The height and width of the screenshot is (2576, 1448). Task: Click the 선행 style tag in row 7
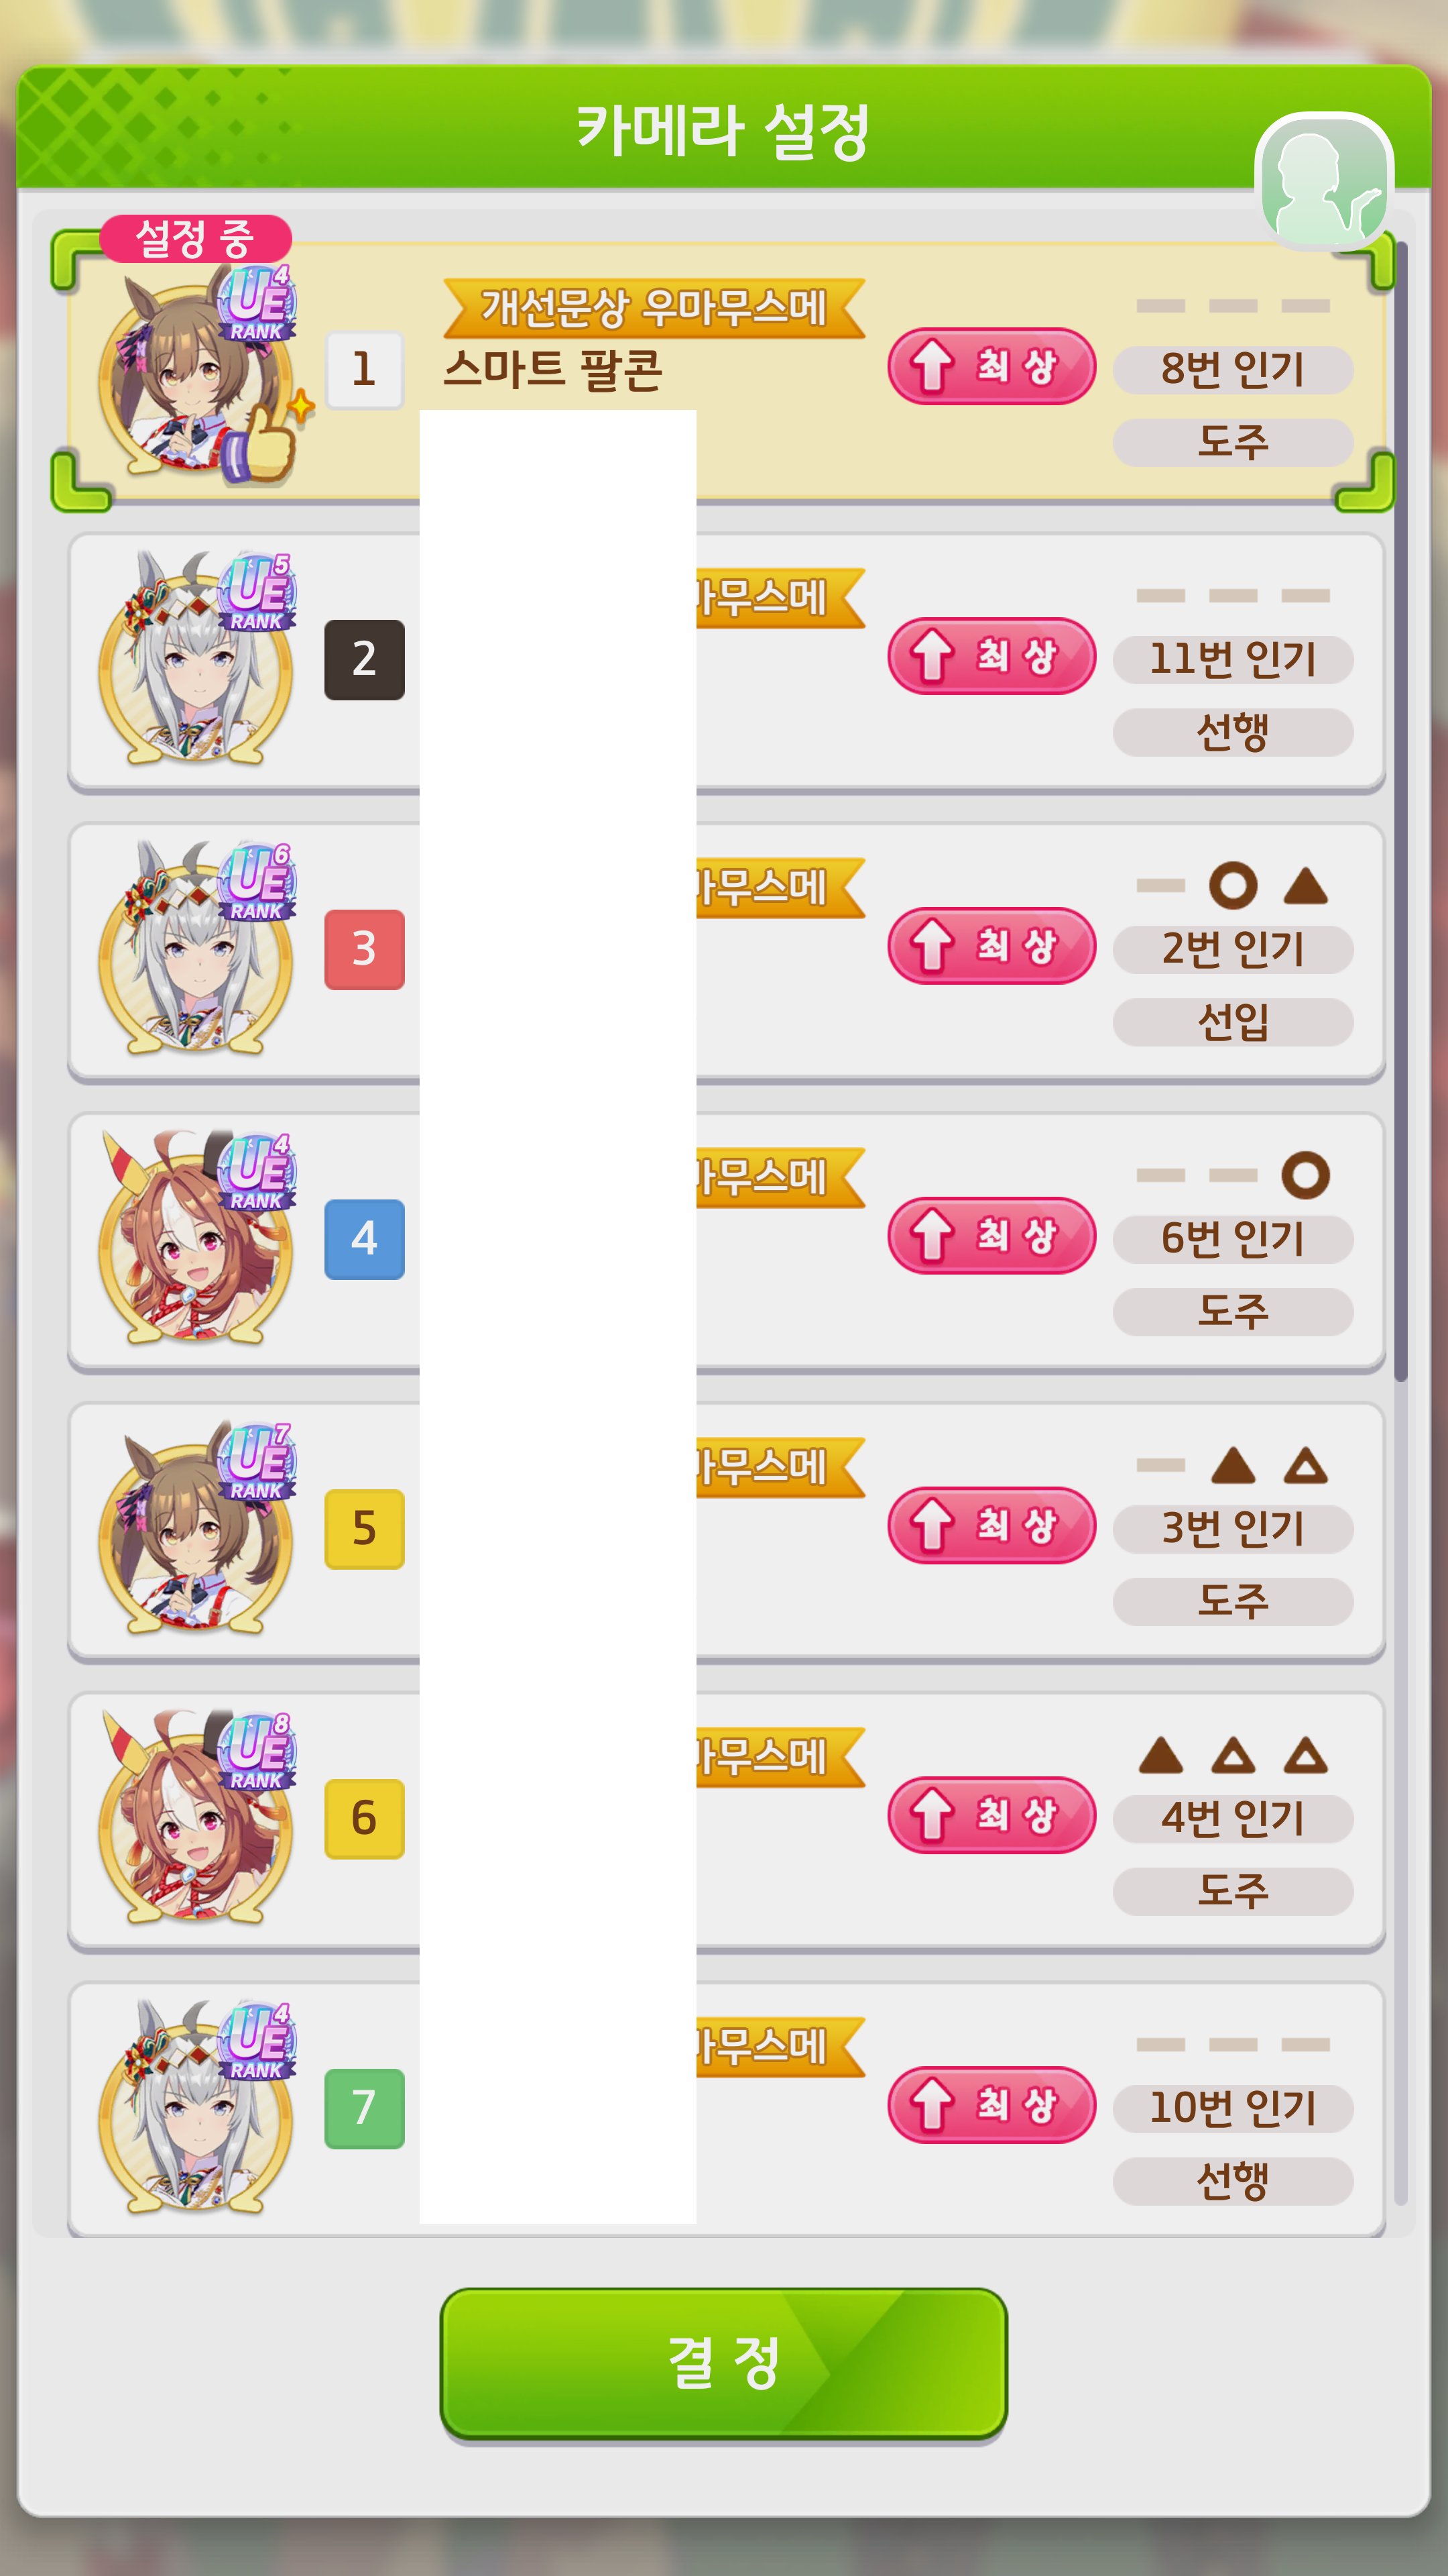click(x=1233, y=2181)
